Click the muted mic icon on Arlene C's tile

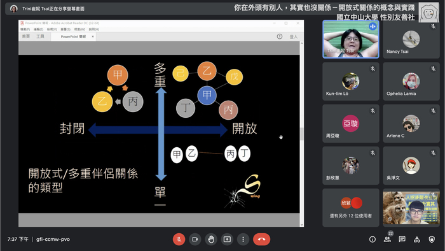click(x=433, y=111)
